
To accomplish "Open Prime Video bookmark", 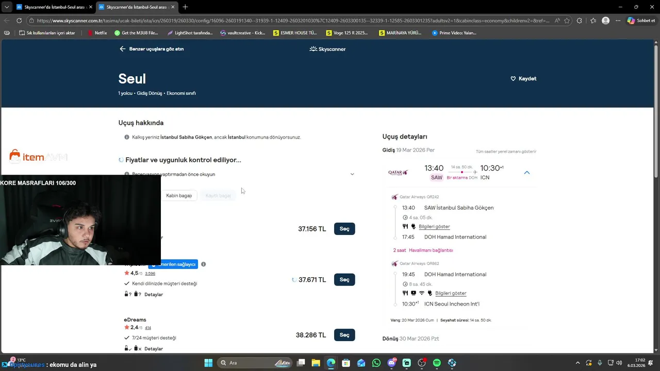I will (454, 33).
